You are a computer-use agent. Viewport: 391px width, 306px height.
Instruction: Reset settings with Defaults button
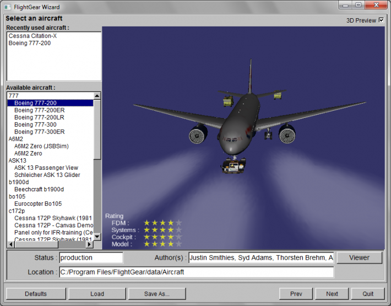pos(36,294)
